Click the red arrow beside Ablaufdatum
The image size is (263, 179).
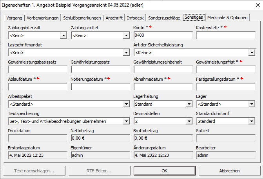38,79
